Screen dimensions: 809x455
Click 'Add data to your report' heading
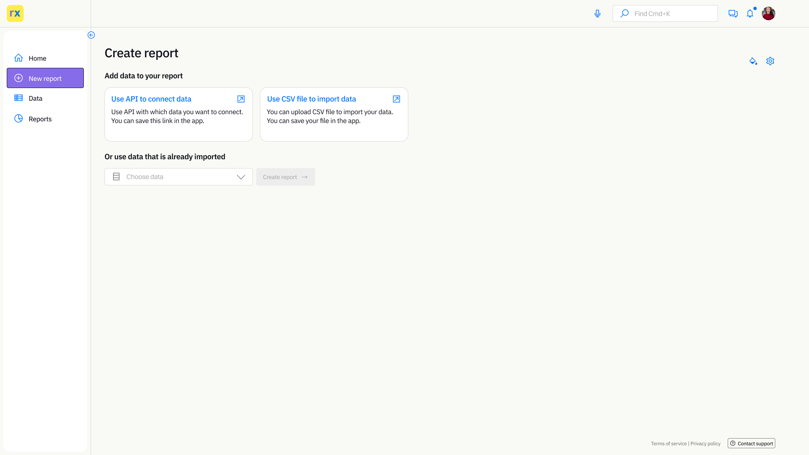point(143,76)
